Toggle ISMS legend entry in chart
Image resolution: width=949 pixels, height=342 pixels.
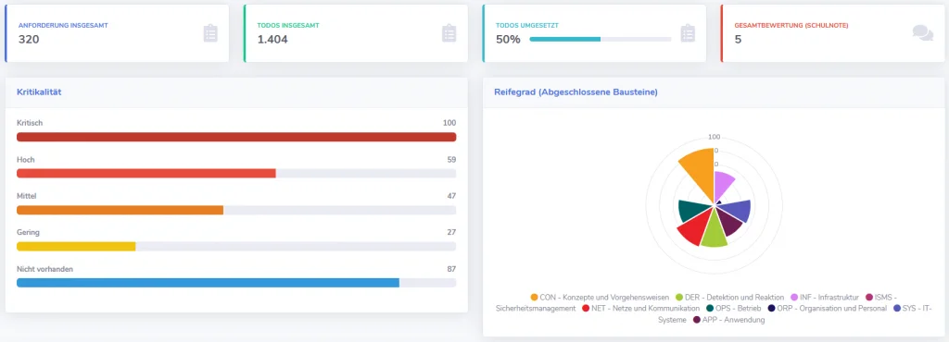click(882, 298)
